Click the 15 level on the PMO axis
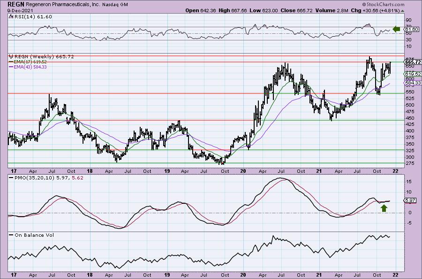 coord(408,182)
